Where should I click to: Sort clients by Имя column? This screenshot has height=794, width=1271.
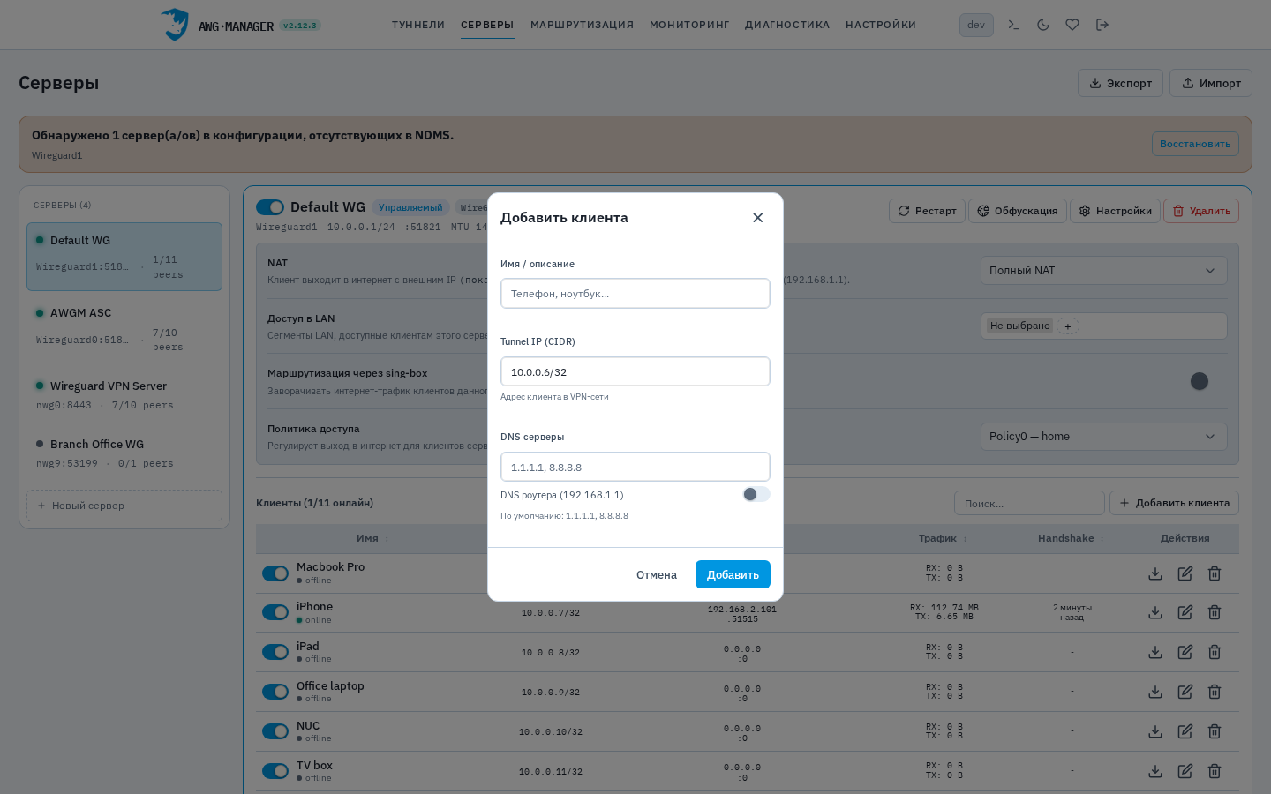tap(372, 538)
